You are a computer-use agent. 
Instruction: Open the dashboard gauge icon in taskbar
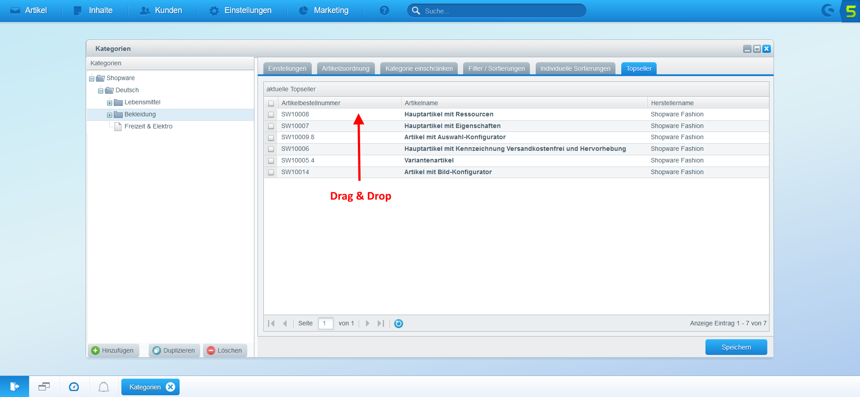(74, 387)
